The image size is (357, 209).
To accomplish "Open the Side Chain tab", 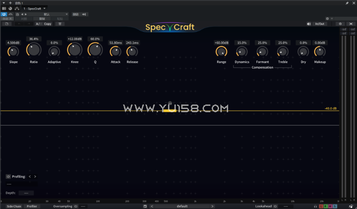I will pos(14,206).
